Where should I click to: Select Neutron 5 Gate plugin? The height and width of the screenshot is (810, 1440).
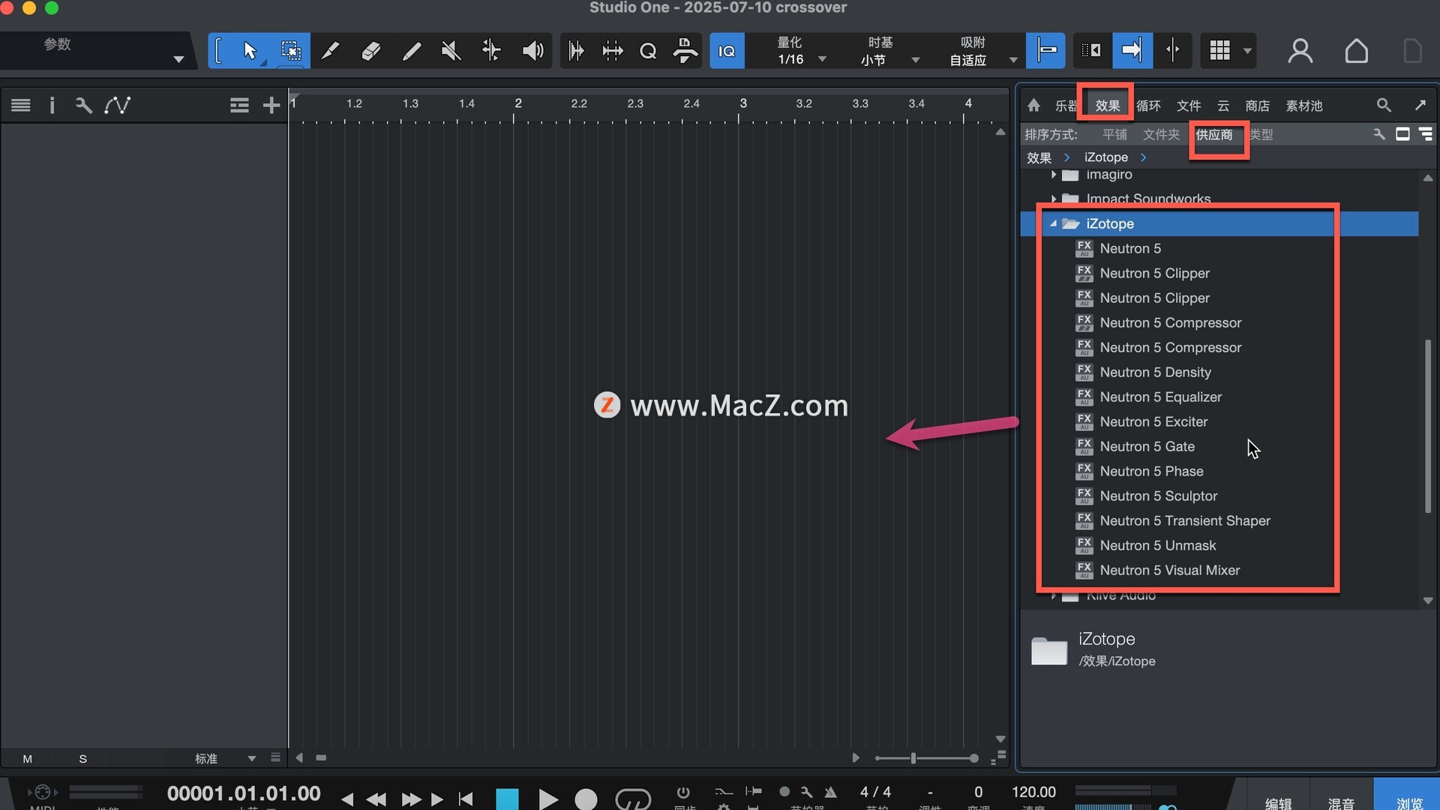coord(1147,446)
